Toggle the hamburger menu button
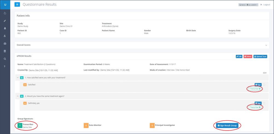 [x=17, y=4]
